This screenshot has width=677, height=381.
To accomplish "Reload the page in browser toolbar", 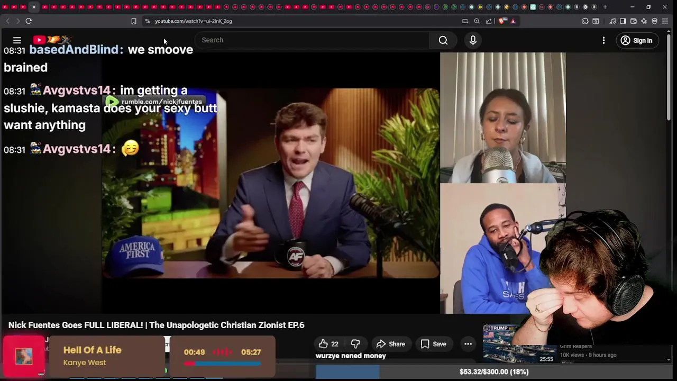I will pyautogui.click(x=29, y=21).
